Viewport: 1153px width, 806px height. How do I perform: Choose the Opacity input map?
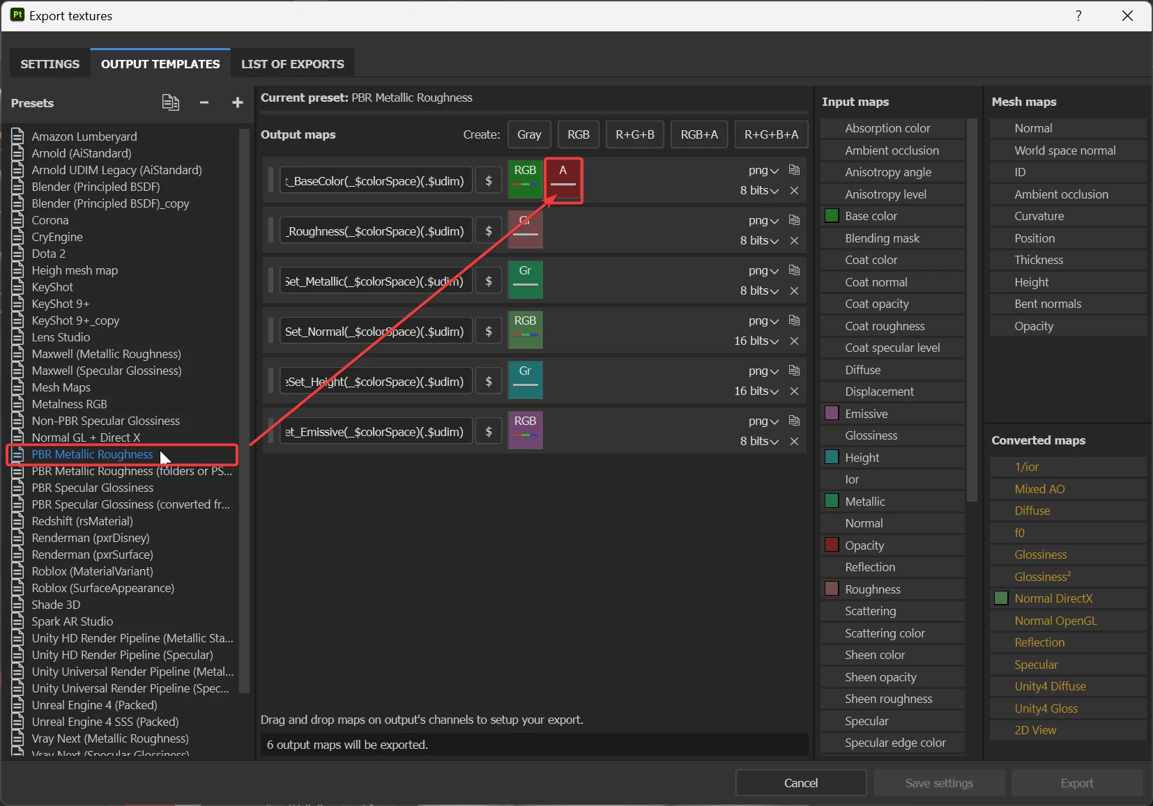click(893, 545)
